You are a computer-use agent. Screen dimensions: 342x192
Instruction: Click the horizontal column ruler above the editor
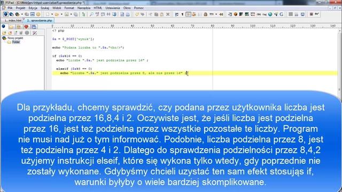point(194,26)
